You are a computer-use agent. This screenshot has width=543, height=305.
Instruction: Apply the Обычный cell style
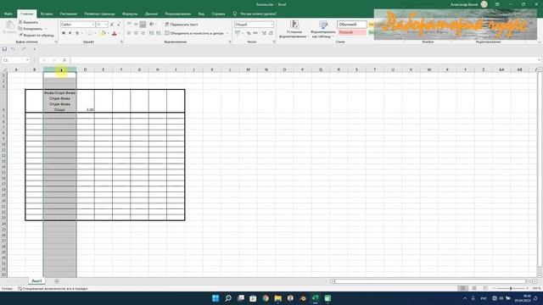click(x=352, y=25)
